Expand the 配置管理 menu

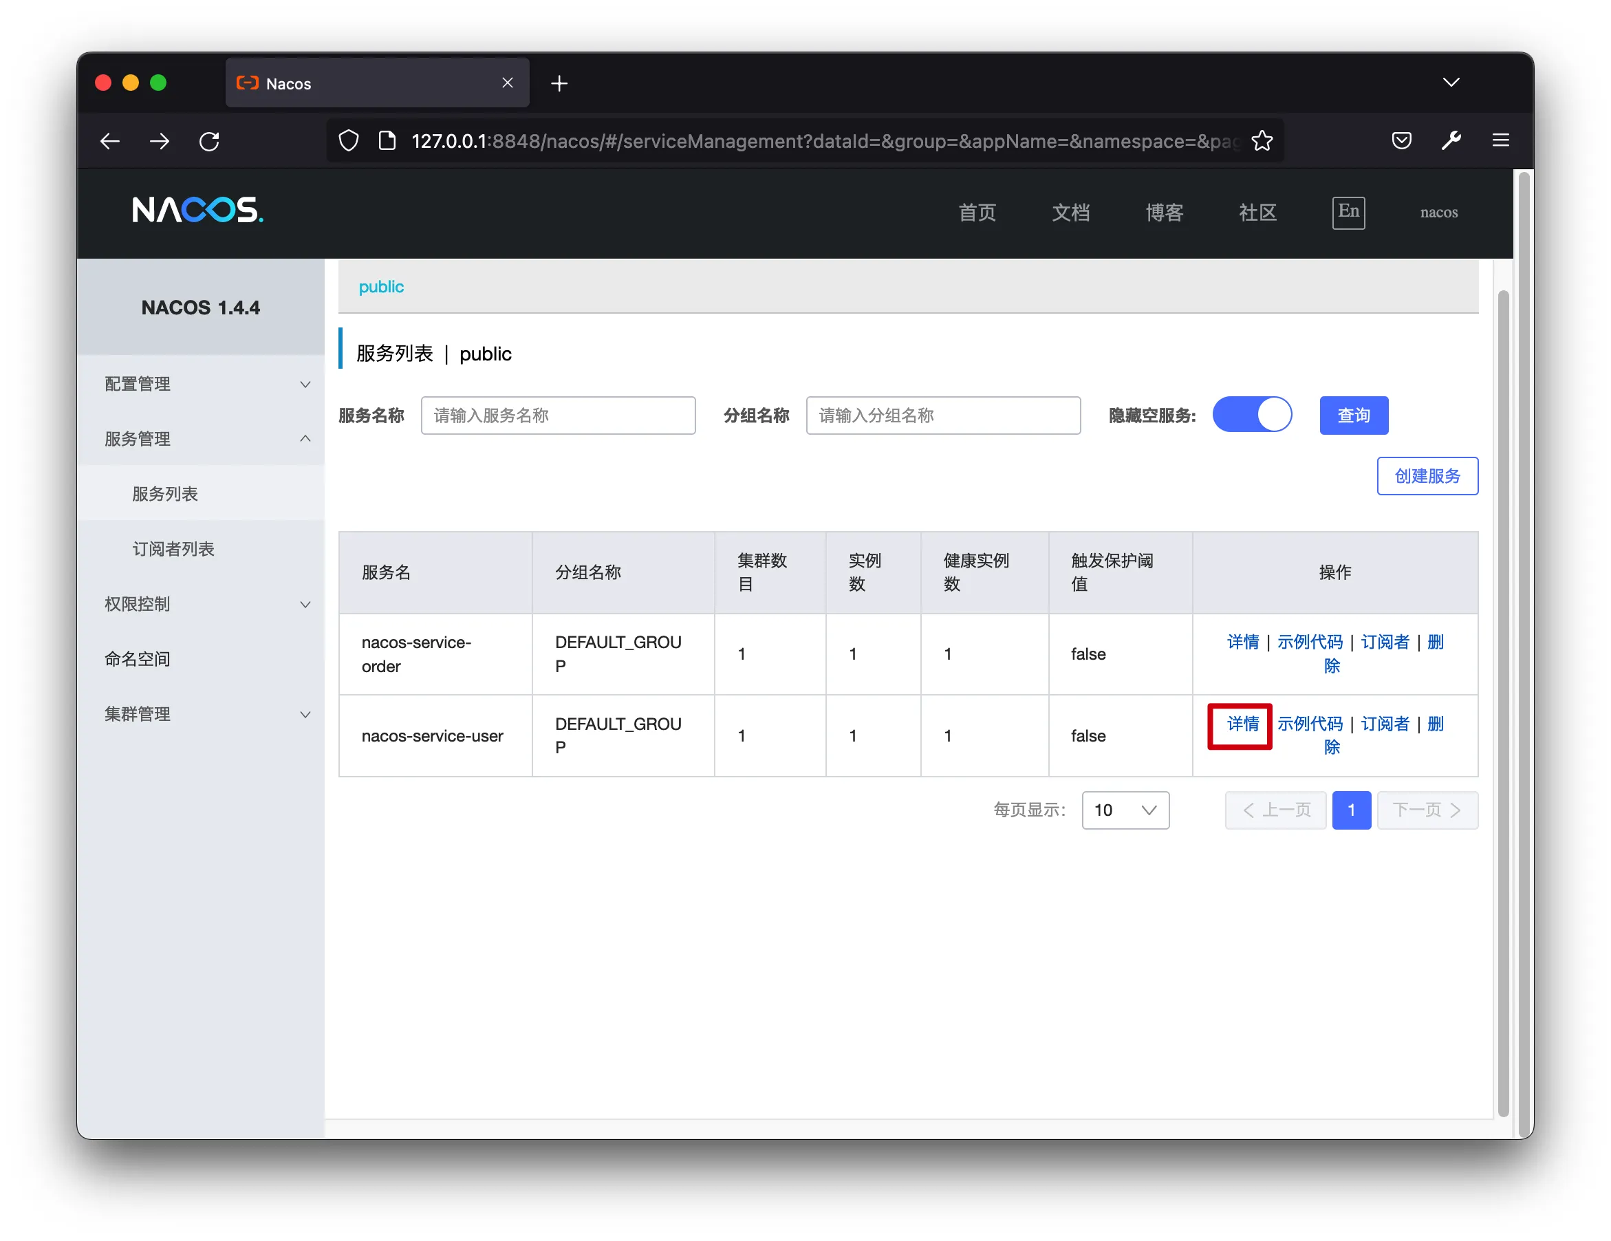click(x=201, y=384)
